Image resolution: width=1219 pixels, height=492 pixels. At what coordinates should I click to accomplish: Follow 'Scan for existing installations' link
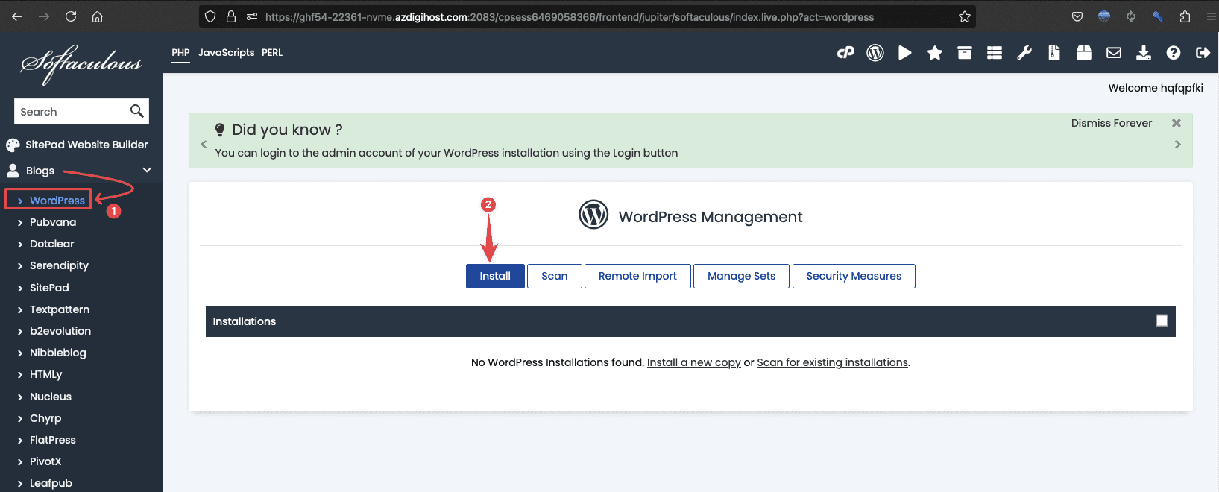pos(832,362)
